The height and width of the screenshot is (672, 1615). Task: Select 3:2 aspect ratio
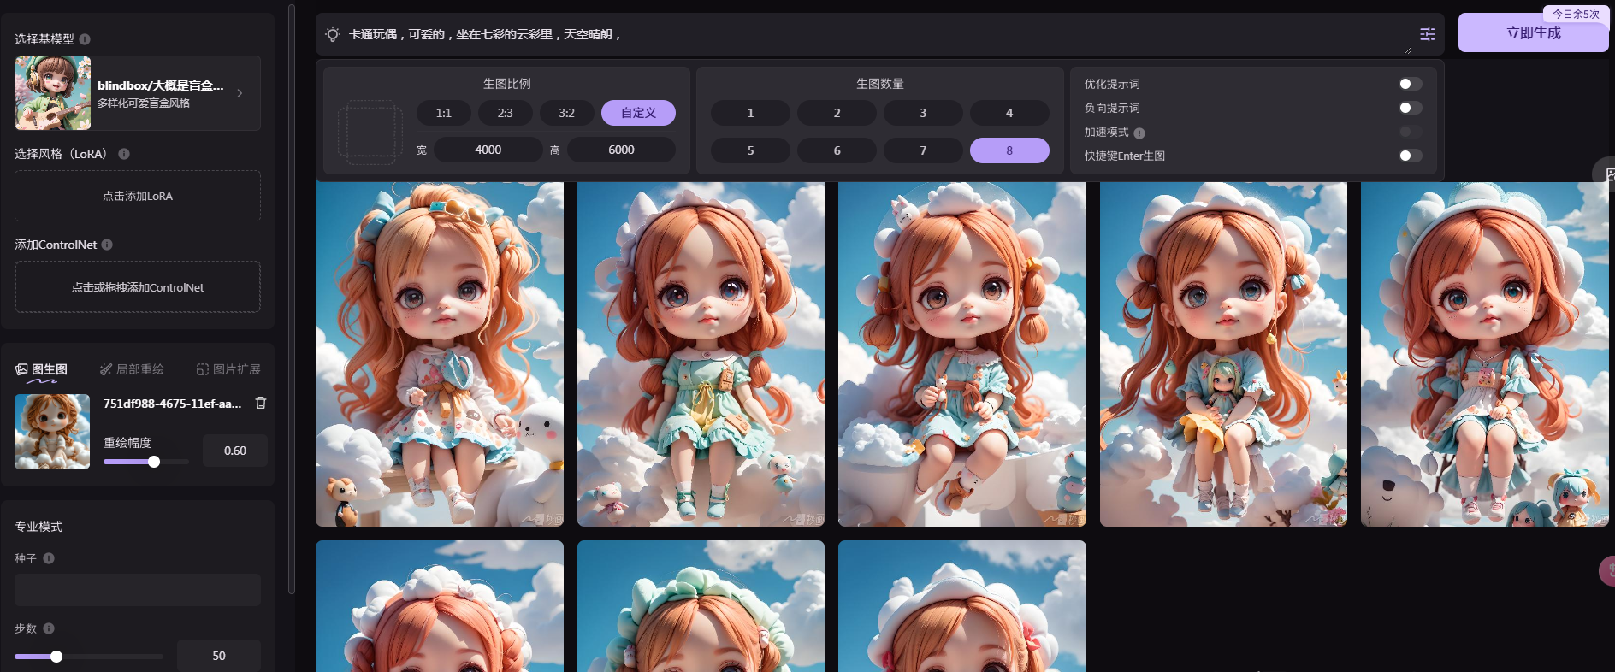click(566, 113)
